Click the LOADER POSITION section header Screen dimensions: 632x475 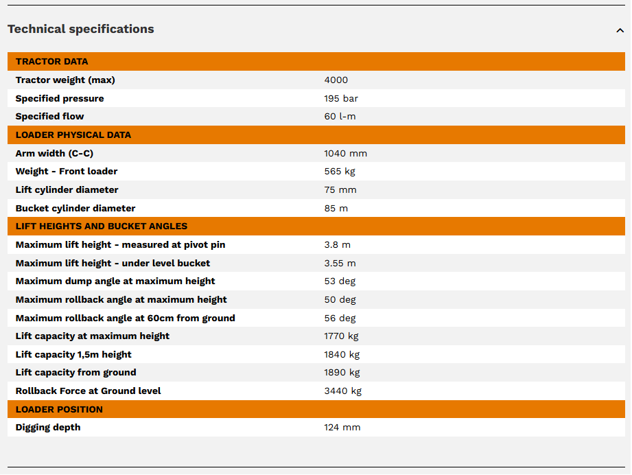pyautogui.click(x=59, y=410)
